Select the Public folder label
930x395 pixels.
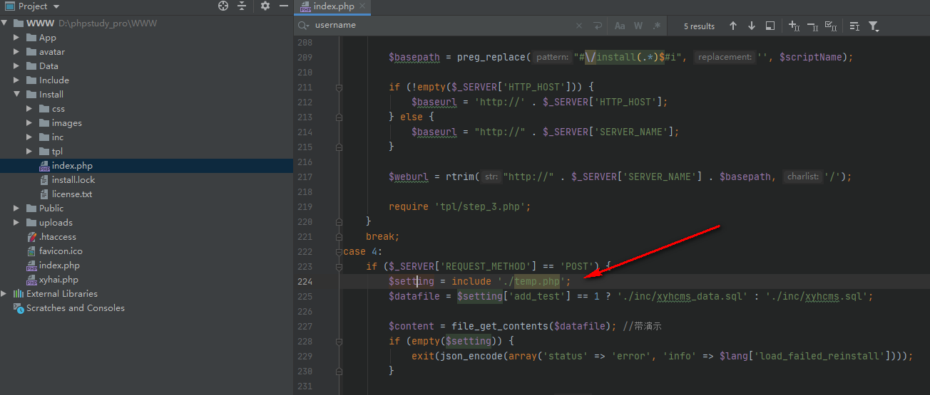point(51,209)
